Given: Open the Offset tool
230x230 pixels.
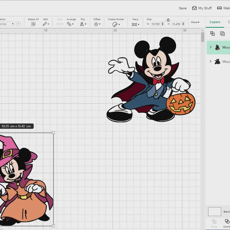Looking at the screenshot, I should point(97,24).
